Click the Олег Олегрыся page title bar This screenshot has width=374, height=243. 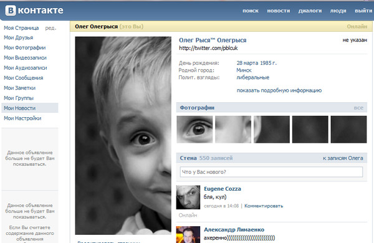click(x=222, y=26)
